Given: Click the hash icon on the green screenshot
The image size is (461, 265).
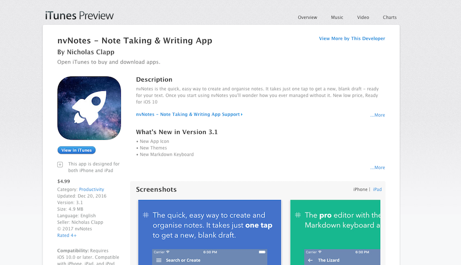Looking at the screenshot, I should [x=298, y=215].
